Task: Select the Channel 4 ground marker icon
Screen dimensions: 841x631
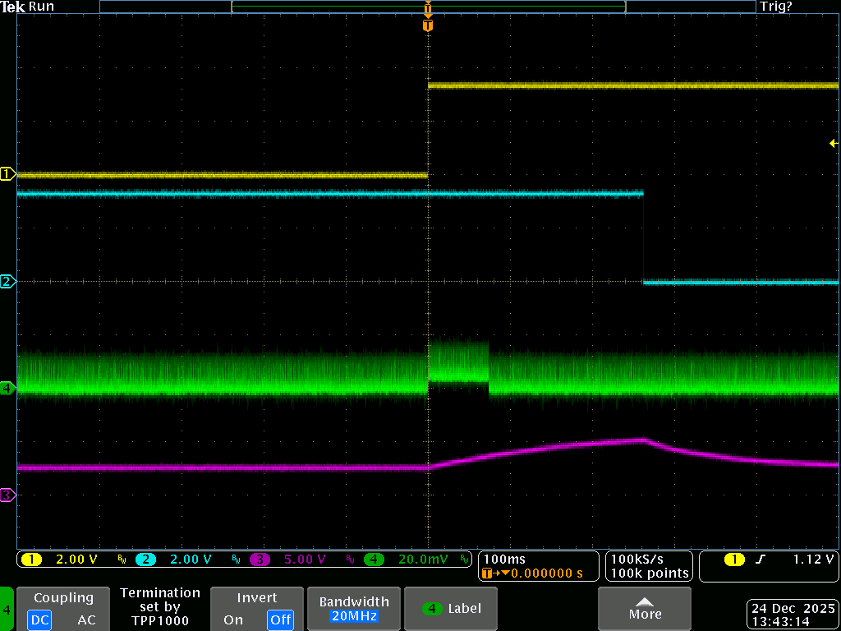Action: pos(7,389)
